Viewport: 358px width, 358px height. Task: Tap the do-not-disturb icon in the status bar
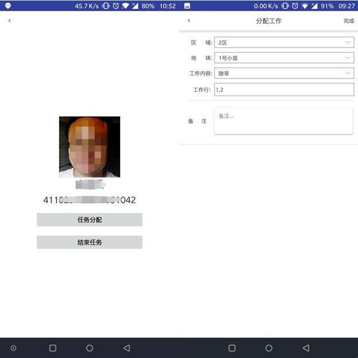click(x=7, y=6)
